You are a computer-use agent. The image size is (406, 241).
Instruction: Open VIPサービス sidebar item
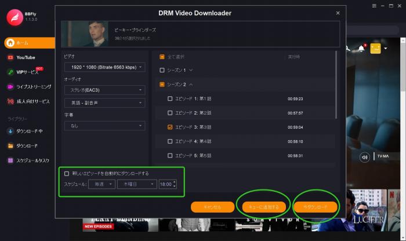[x=27, y=72]
